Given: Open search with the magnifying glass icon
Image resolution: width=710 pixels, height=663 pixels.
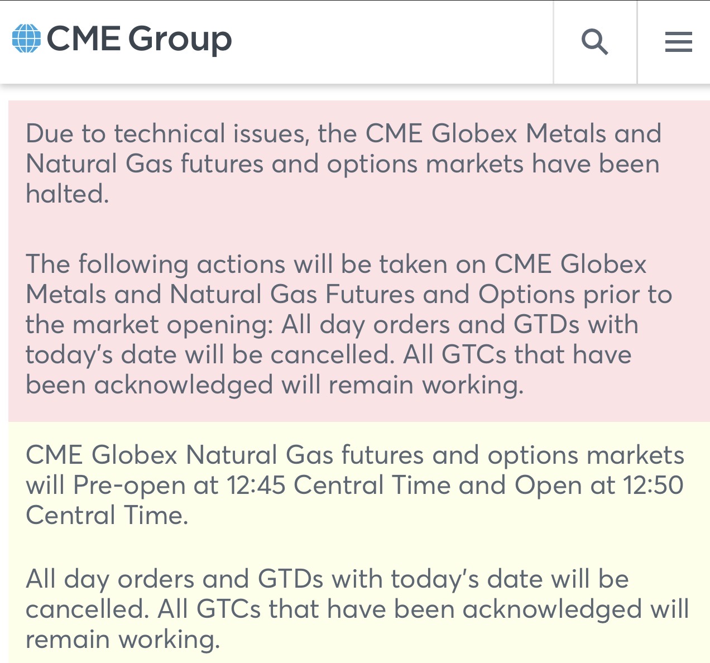Looking at the screenshot, I should point(594,42).
